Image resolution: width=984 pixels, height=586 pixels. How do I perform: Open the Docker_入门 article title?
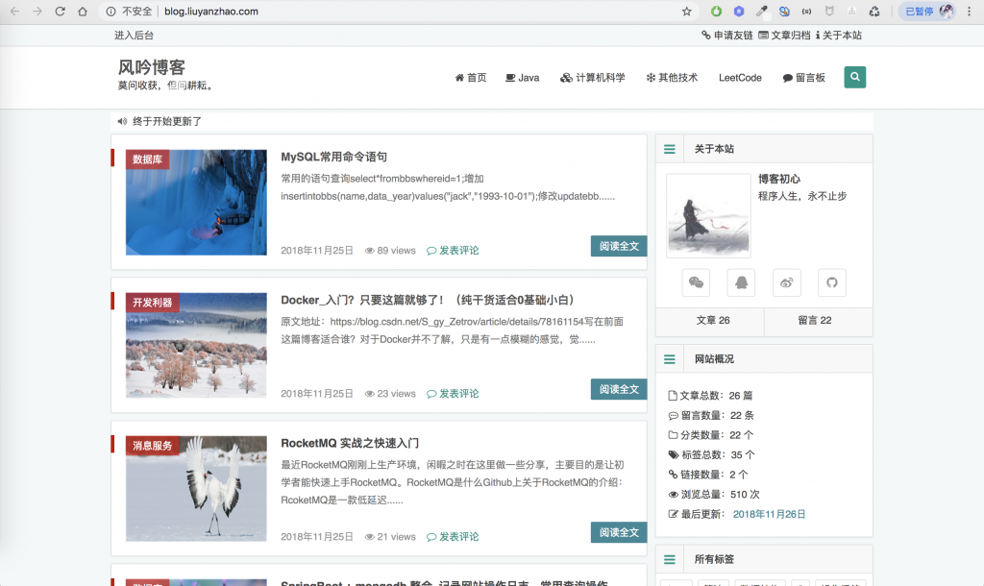pos(428,300)
